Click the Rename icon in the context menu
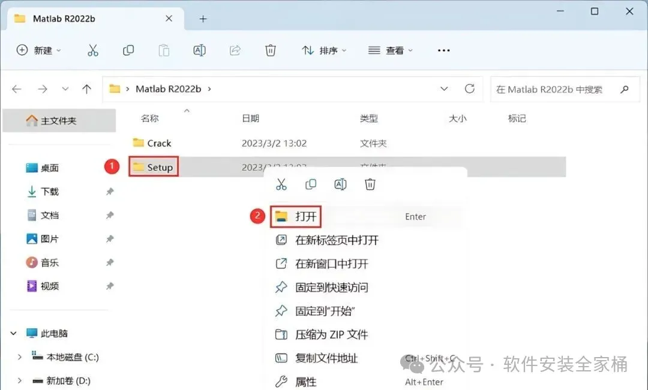Image resolution: width=648 pixels, height=390 pixels. 340,184
